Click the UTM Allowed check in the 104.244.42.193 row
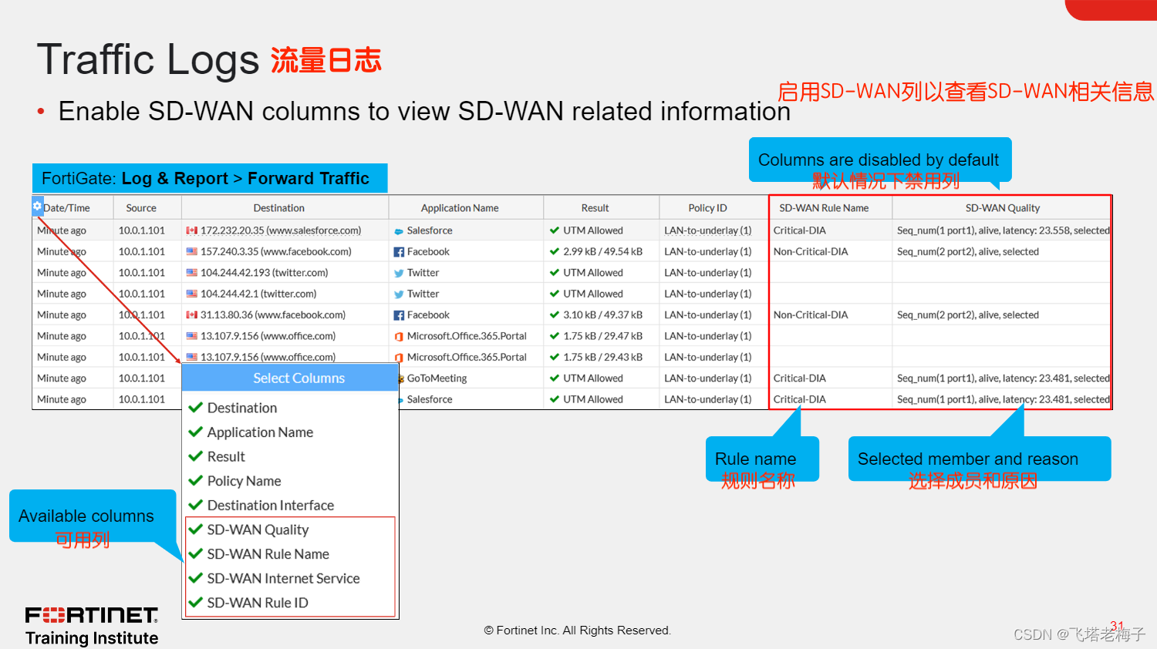Screen dimensions: 1157x649 pos(555,273)
